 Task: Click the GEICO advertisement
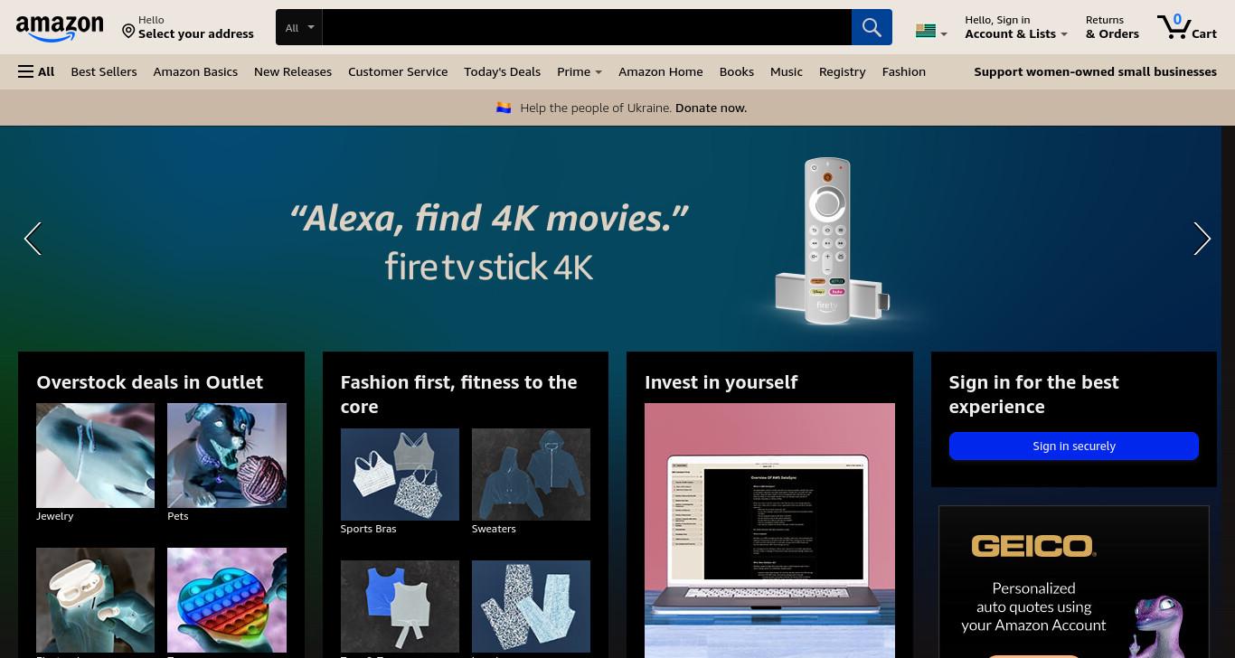pyautogui.click(x=1074, y=582)
